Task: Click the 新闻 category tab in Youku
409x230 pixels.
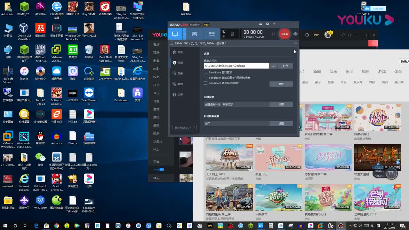Action: coord(317,72)
